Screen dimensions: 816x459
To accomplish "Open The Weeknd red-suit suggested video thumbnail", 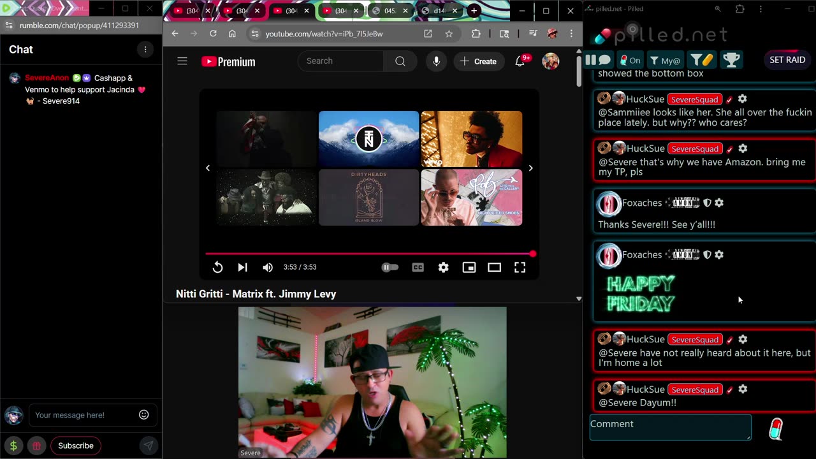I will pyautogui.click(x=471, y=139).
